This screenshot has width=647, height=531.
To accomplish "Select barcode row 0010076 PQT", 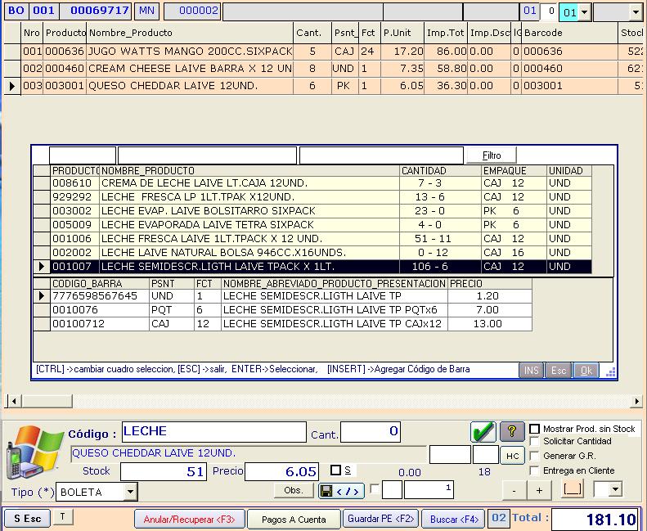I will pos(283,310).
